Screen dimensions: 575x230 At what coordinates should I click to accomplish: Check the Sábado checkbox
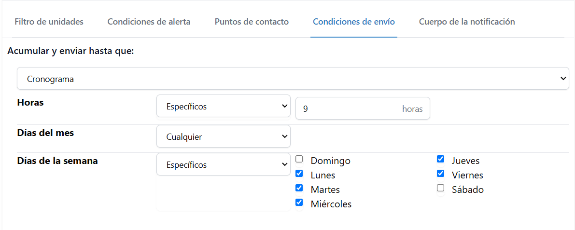[x=440, y=188]
